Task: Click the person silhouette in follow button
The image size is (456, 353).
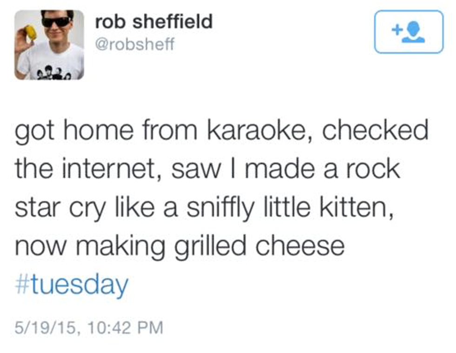Action: (x=414, y=33)
